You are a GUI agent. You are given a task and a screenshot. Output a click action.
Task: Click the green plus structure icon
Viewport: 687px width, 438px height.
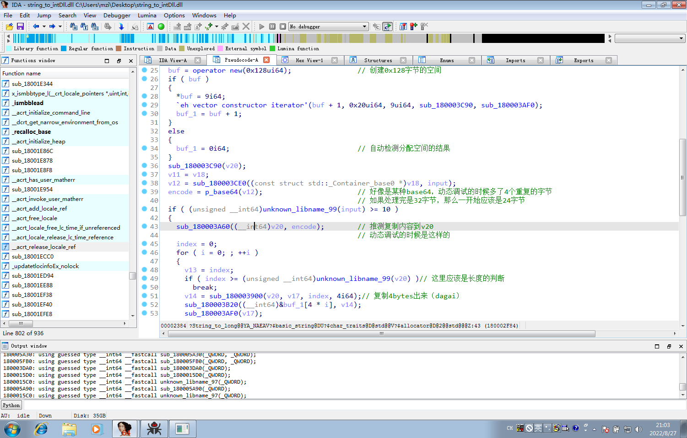tap(209, 26)
